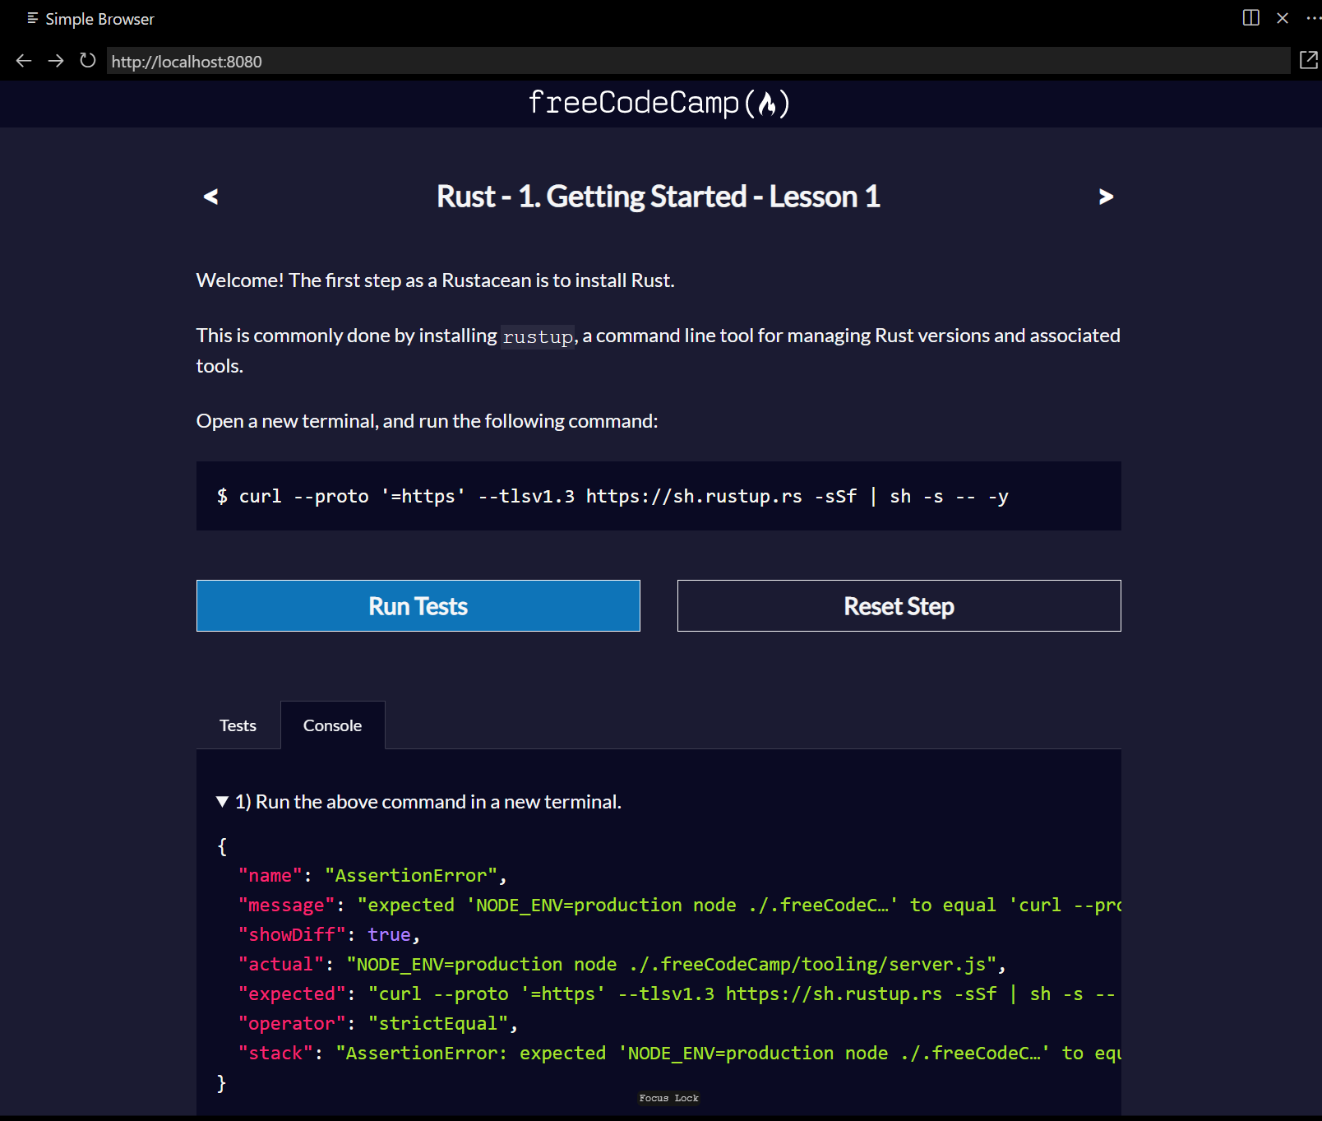Click the freeCodeCamp logo header
Viewport: 1322px width, 1121px height.
(659, 103)
